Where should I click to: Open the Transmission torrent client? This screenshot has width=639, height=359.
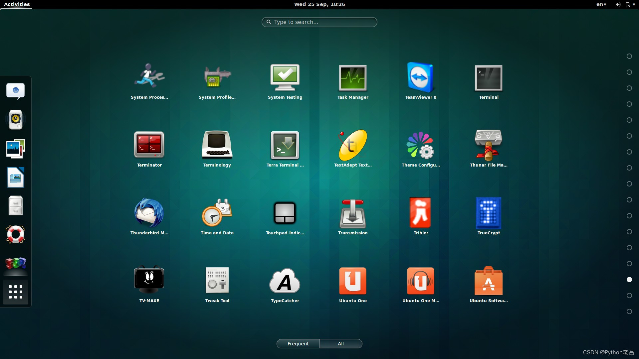353,213
